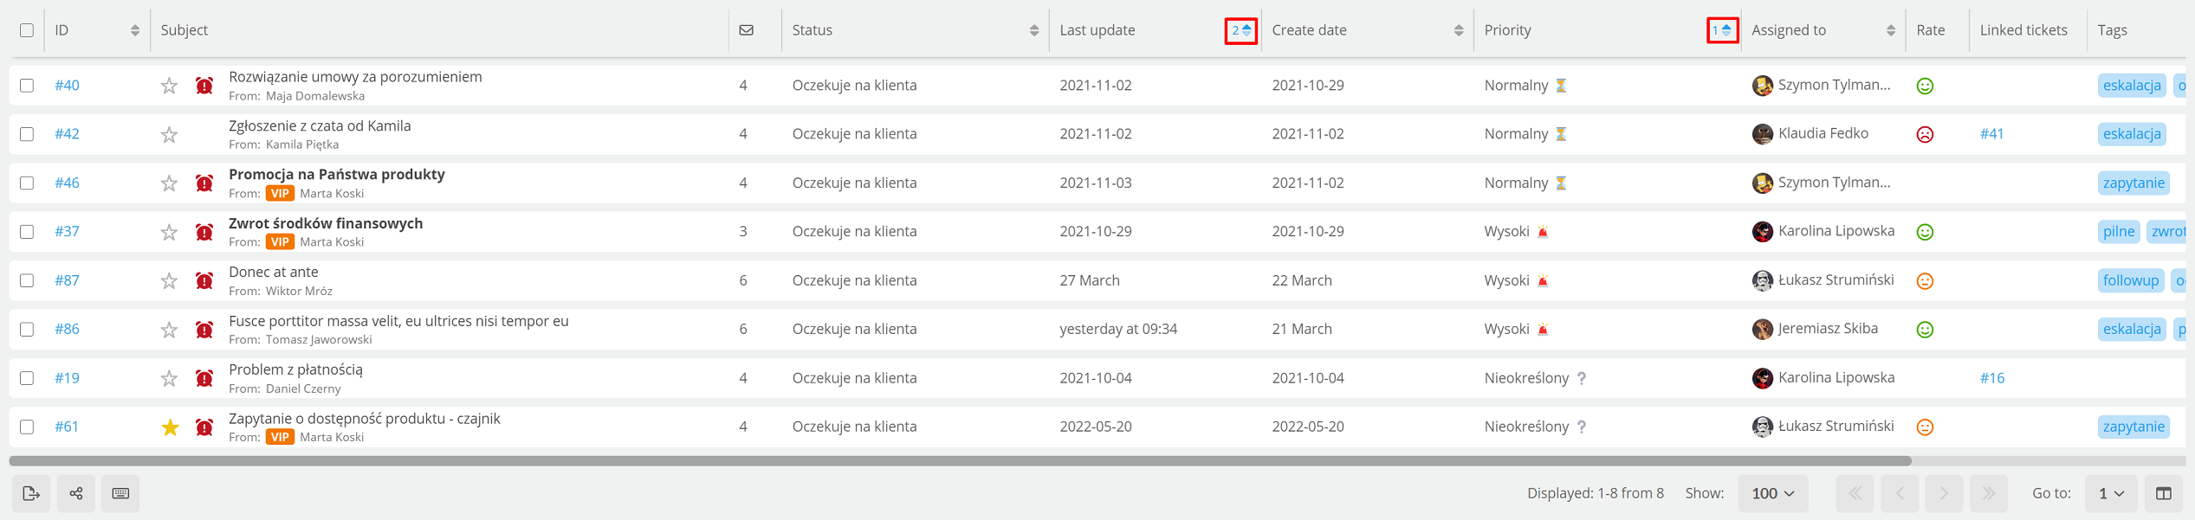Unstar the favorited ticket #61
Viewport: 2195px width, 520px height.
click(x=170, y=427)
